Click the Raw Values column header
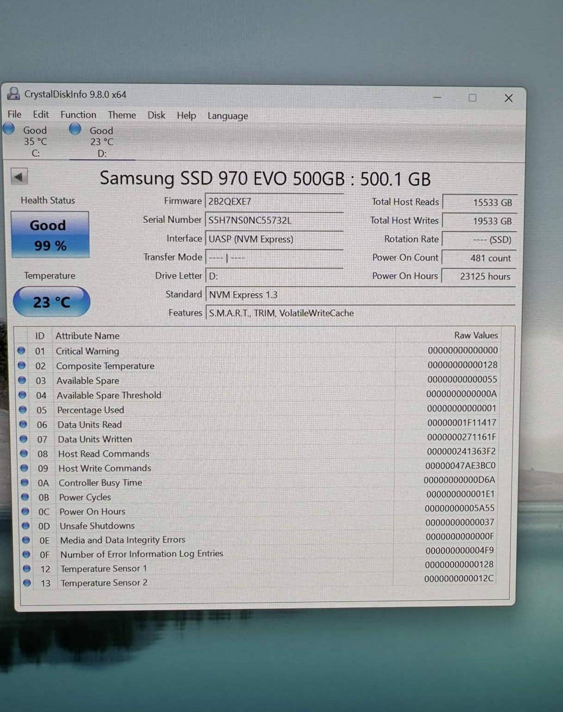This screenshot has width=563, height=712. click(476, 335)
